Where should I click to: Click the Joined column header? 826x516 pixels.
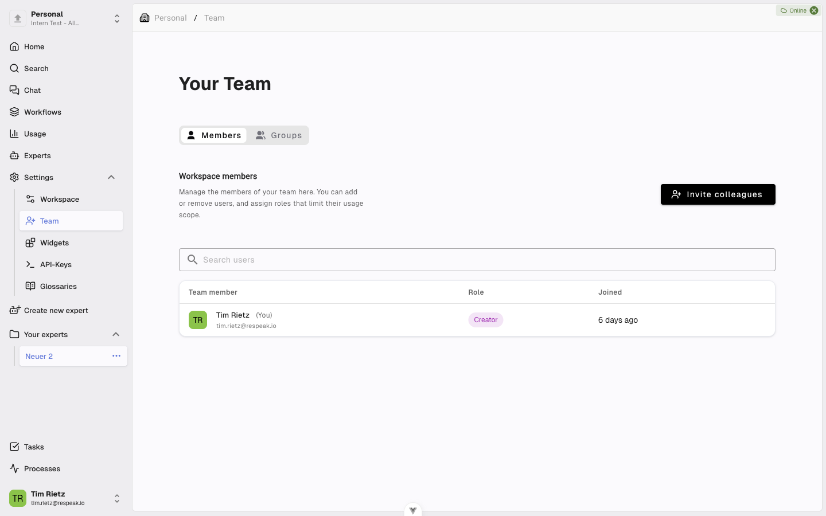610,292
